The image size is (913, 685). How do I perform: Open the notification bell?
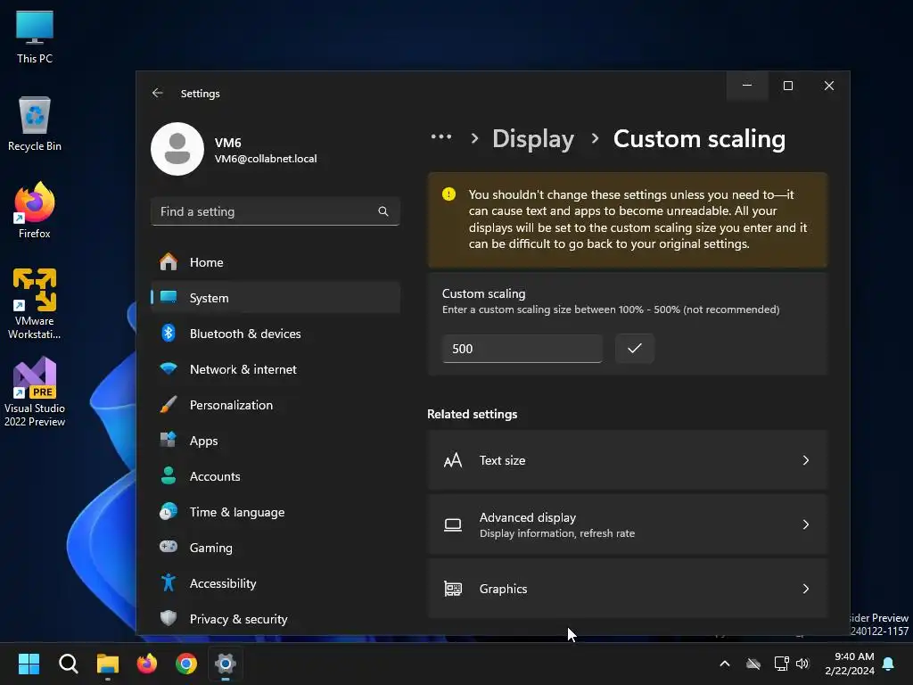[x=888, y=664]
